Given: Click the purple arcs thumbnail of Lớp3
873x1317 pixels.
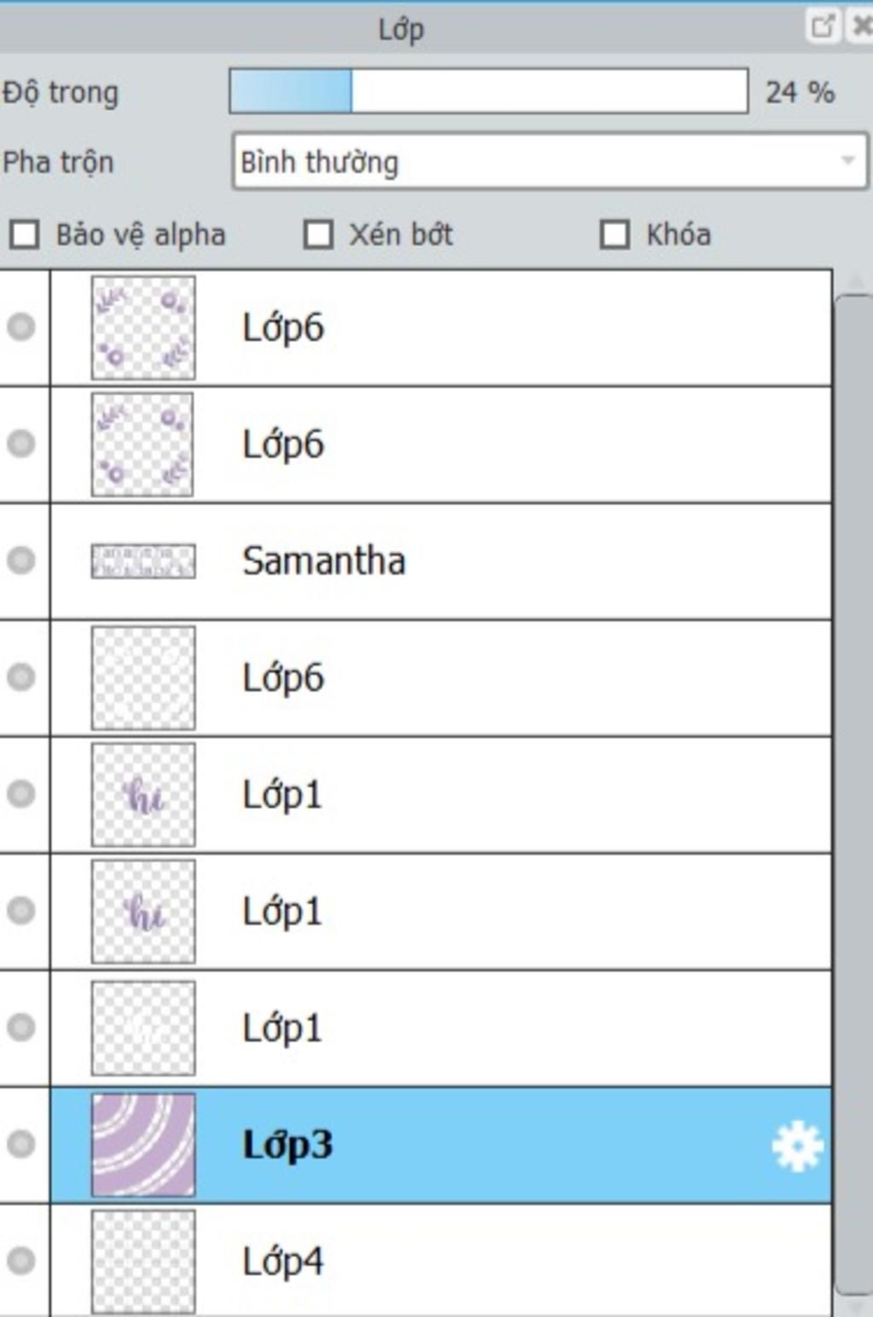Looking at the screenshot, I should coord(143,1145).
